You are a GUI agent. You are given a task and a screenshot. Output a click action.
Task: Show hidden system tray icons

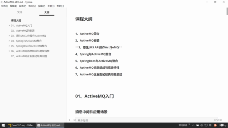click(193, 125)
